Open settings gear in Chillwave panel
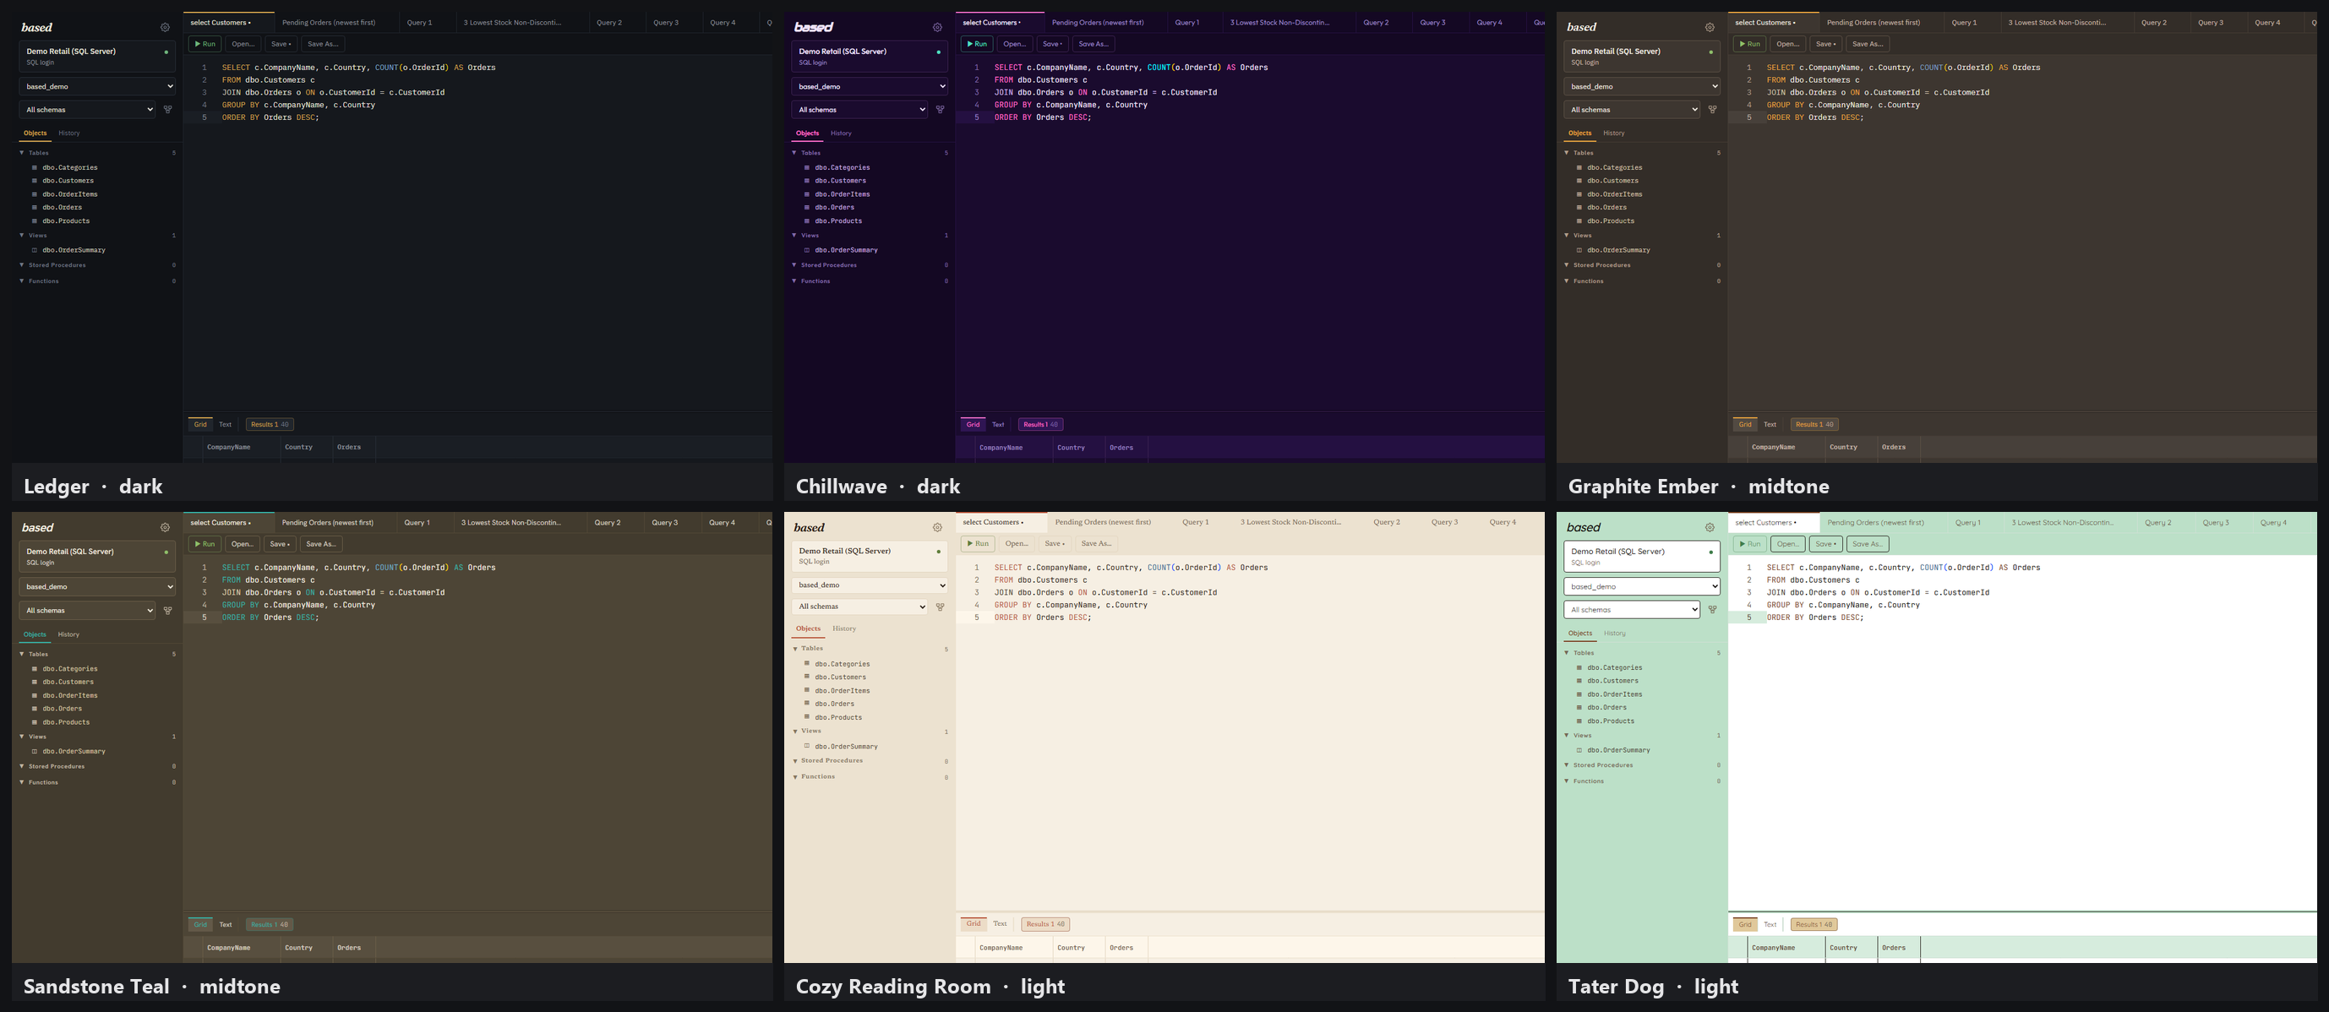Screen dimensions: 2329x1012 tap(936, 27)
